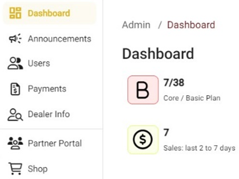Image resolution: width=239 pixels, height=179 pixels.
Task: Open the Payments page
Action: pos(49,89)
